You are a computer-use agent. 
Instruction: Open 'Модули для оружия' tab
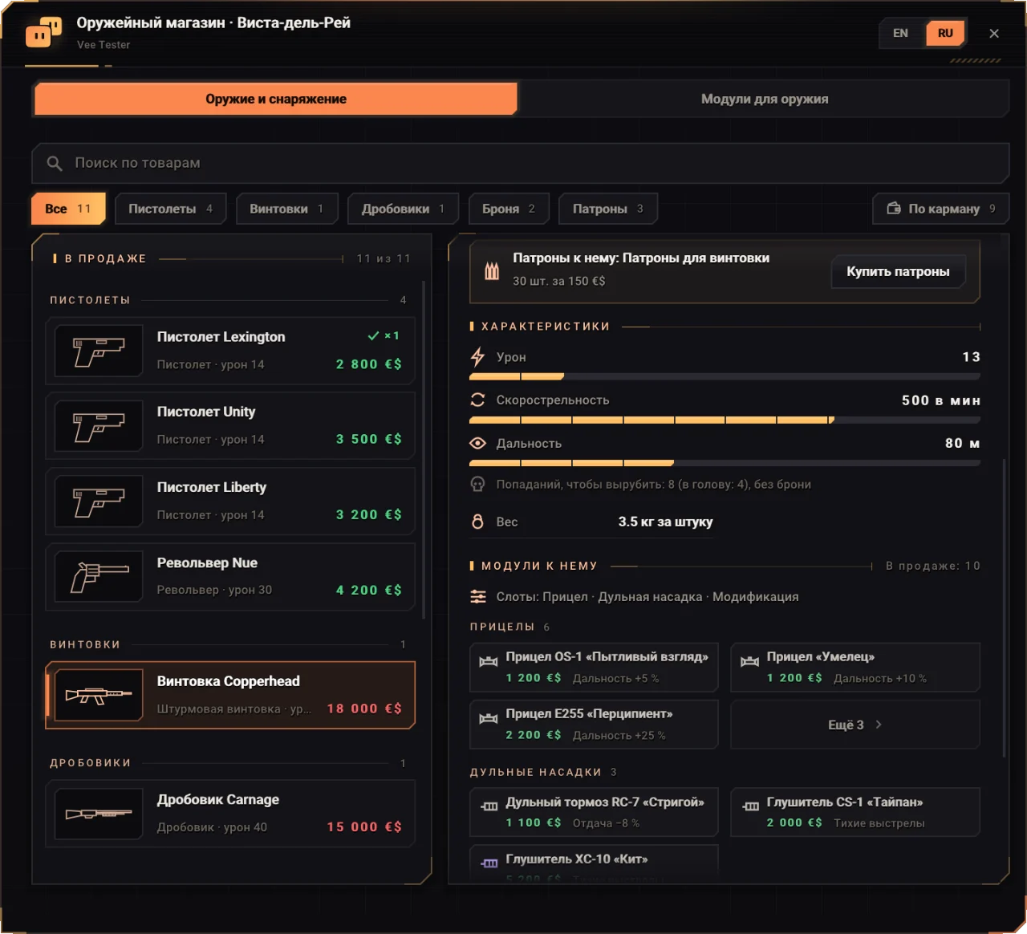point(765,99)
